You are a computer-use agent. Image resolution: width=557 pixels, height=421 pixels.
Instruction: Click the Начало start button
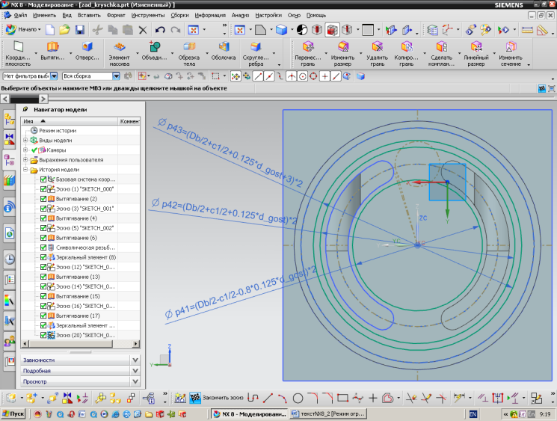tap(24, 29)
